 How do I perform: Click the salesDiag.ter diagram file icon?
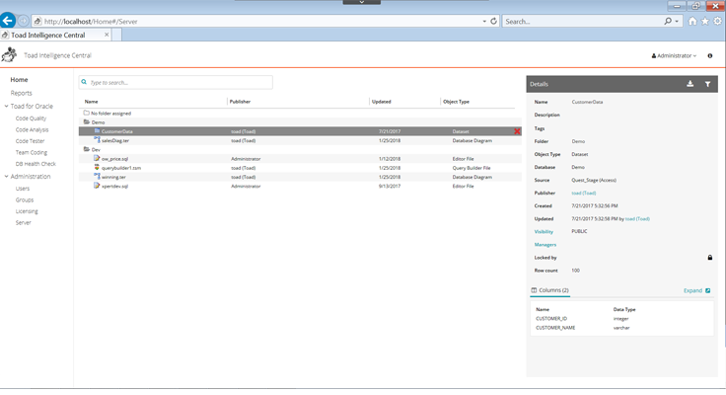tap(97, 140)
